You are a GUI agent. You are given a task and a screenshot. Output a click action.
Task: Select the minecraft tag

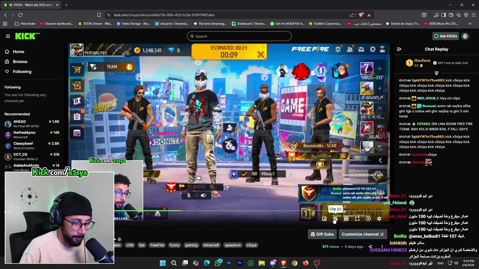click(x=211, y=245)
